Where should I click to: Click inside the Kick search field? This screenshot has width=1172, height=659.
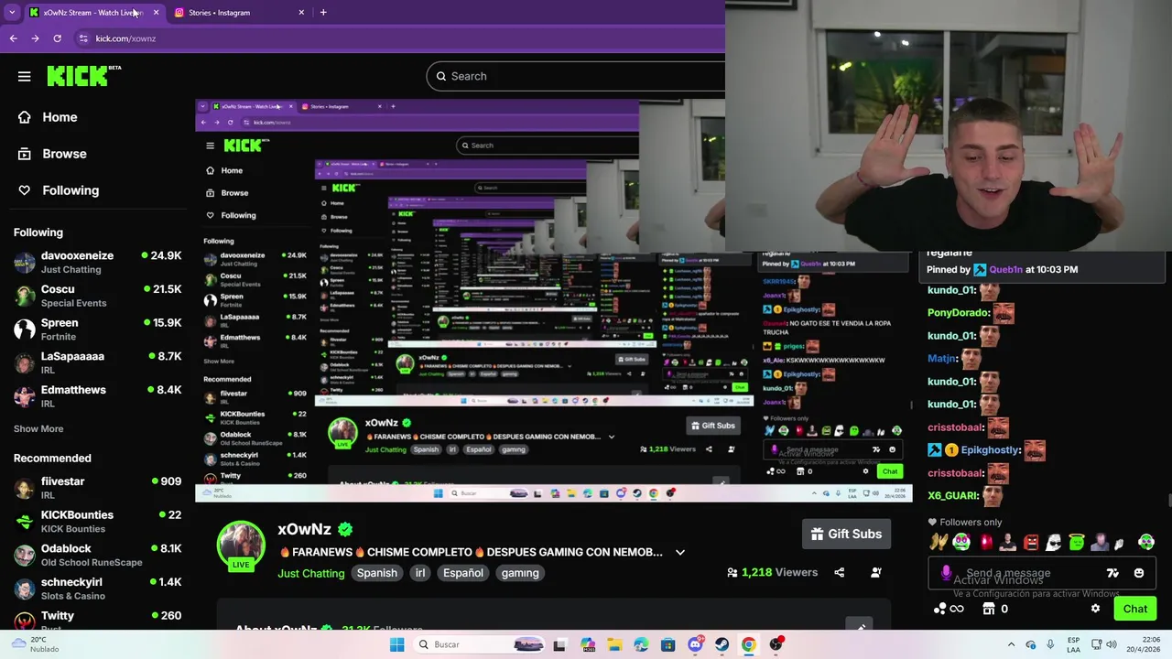[575, 76]
